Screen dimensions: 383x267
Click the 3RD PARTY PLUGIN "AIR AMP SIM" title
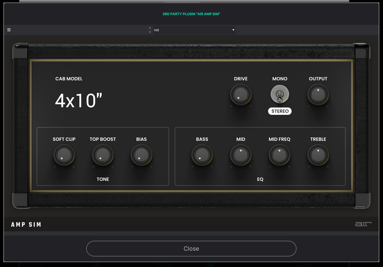click(x=191, y=14)
